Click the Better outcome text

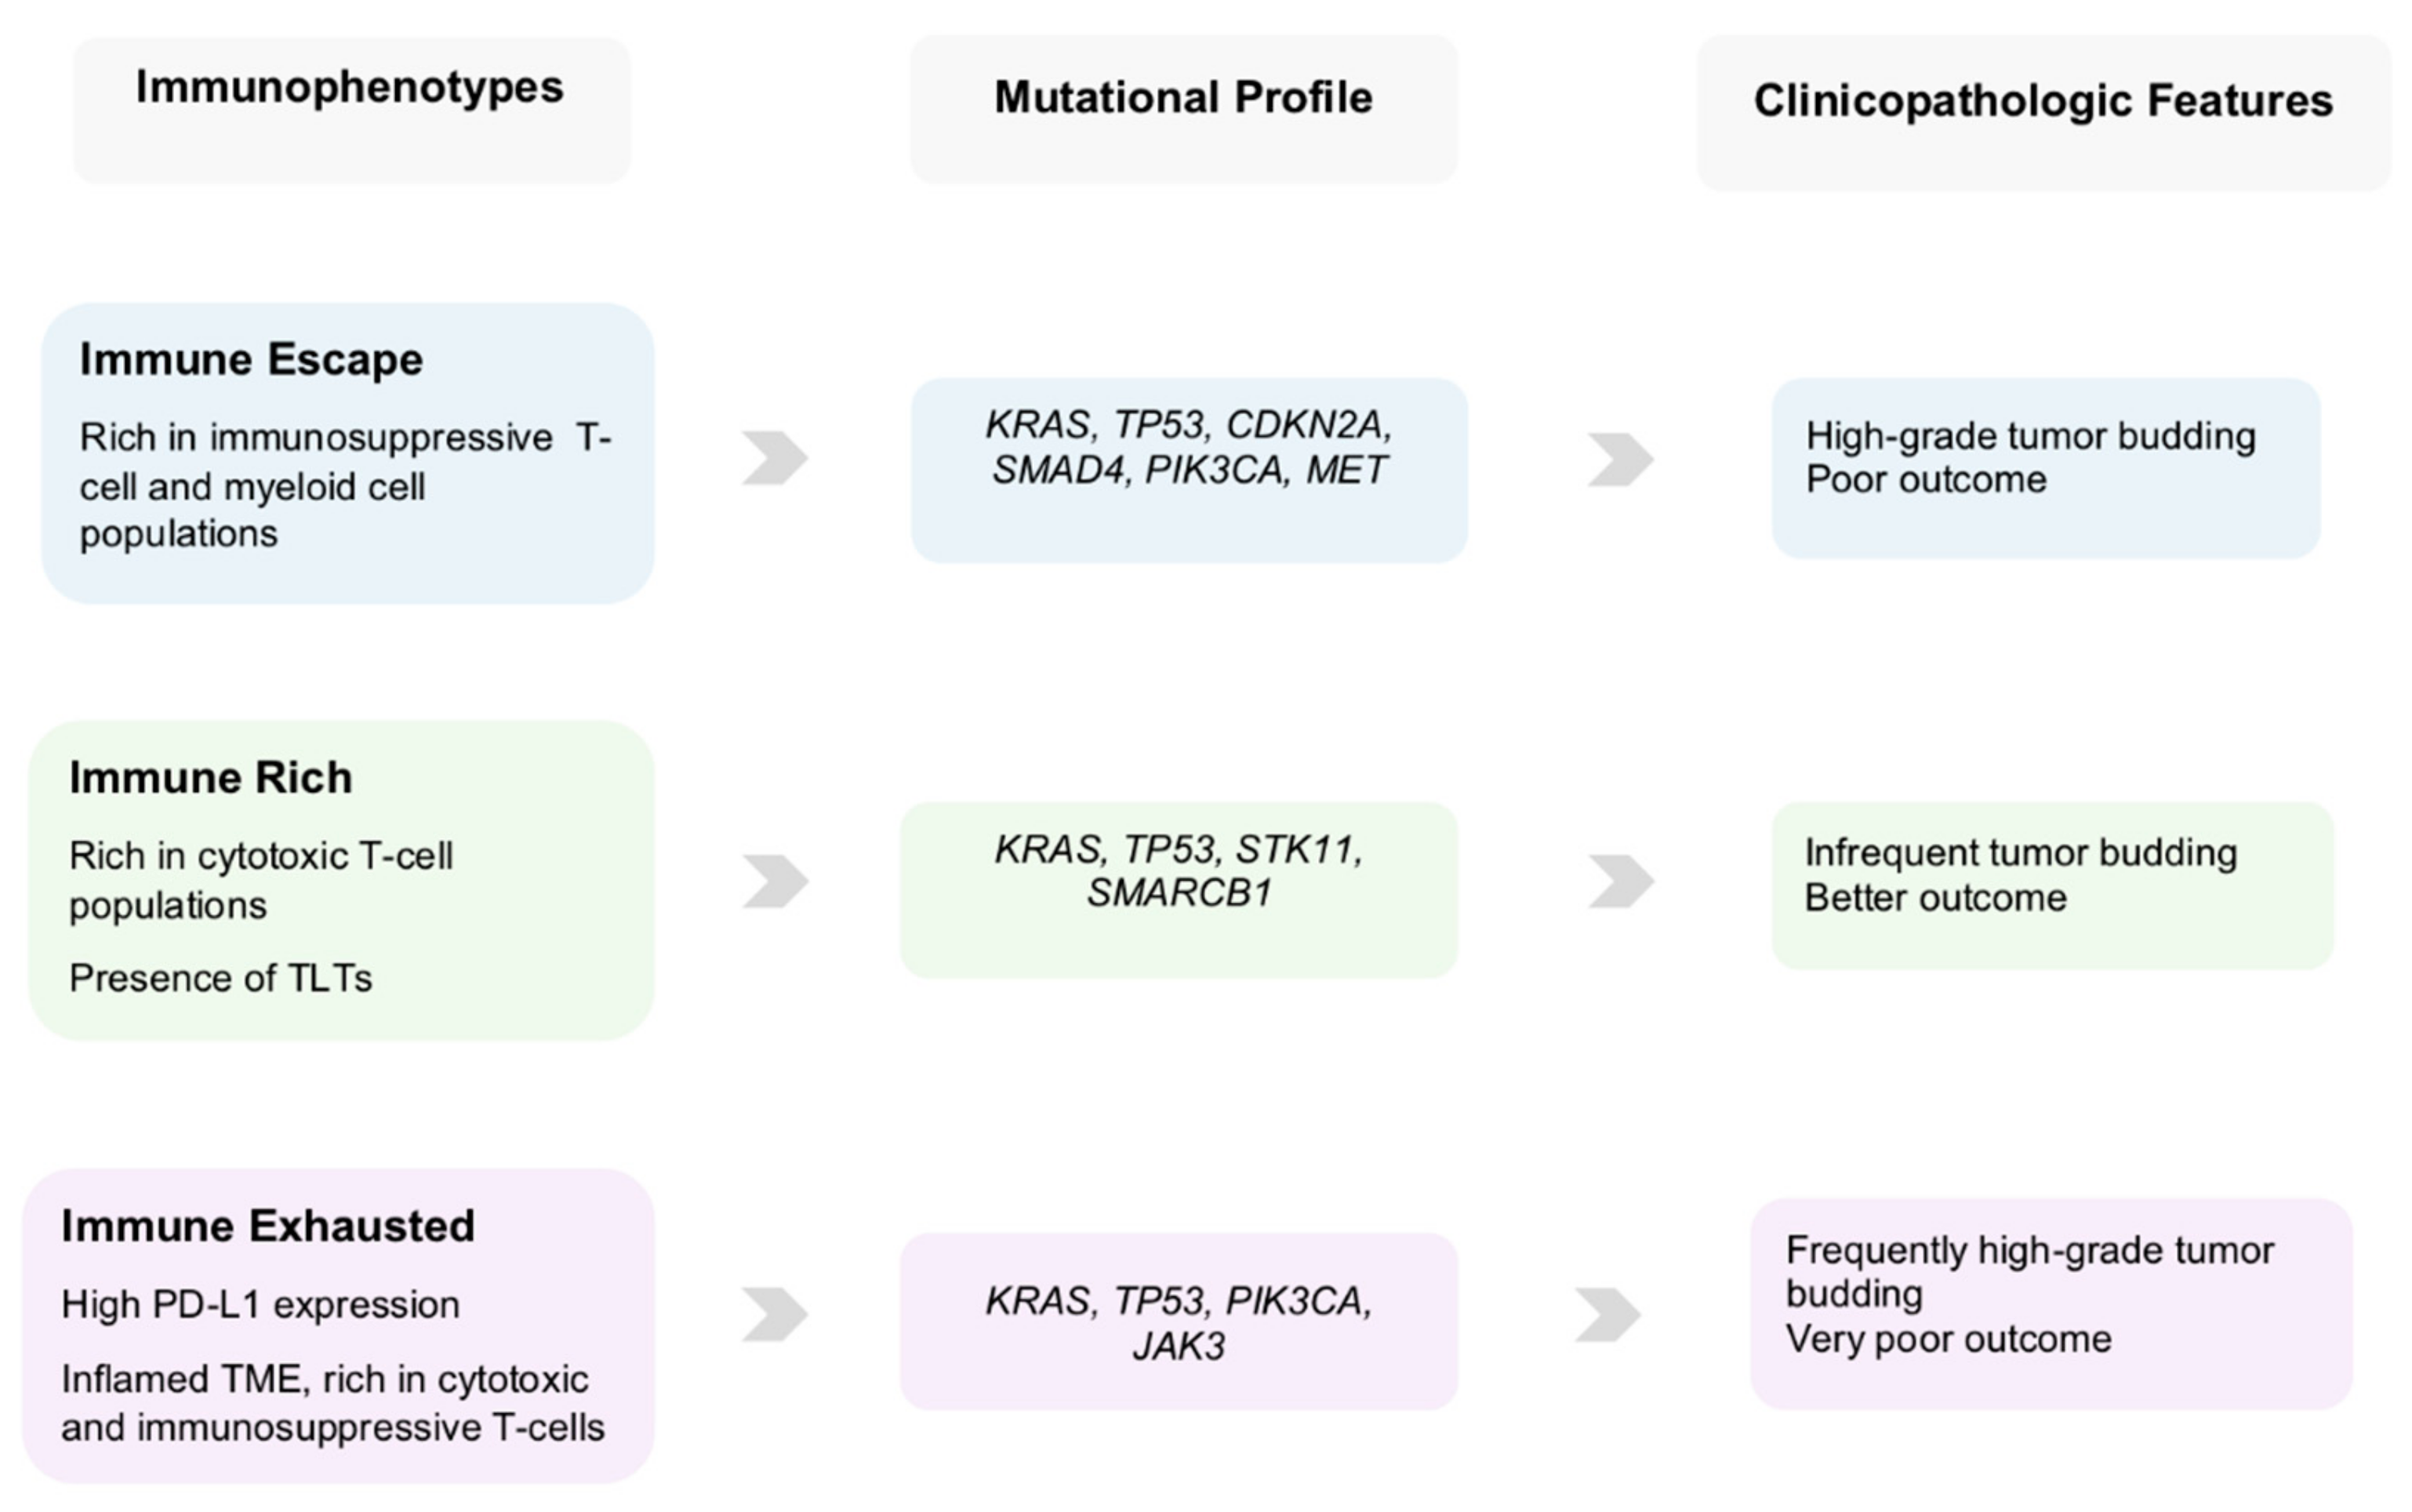1935,898
